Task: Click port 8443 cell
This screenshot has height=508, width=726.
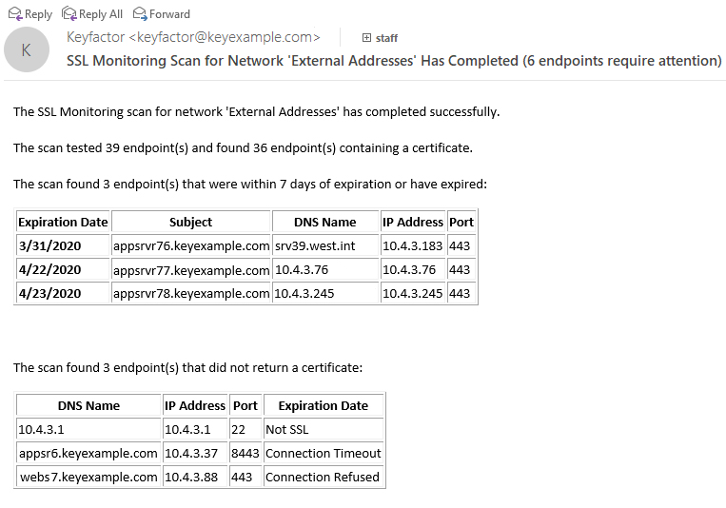Action: (x=245, y=453)
